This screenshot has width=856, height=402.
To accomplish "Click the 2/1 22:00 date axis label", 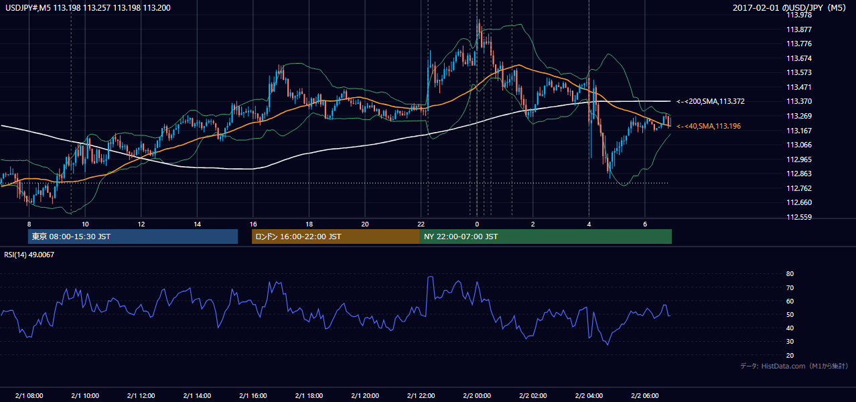I will pyautogui.click(x=421, y=395).
